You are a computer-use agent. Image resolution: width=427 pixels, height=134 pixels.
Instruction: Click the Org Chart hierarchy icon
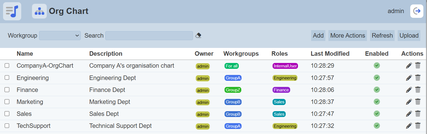tap(39, 11)
